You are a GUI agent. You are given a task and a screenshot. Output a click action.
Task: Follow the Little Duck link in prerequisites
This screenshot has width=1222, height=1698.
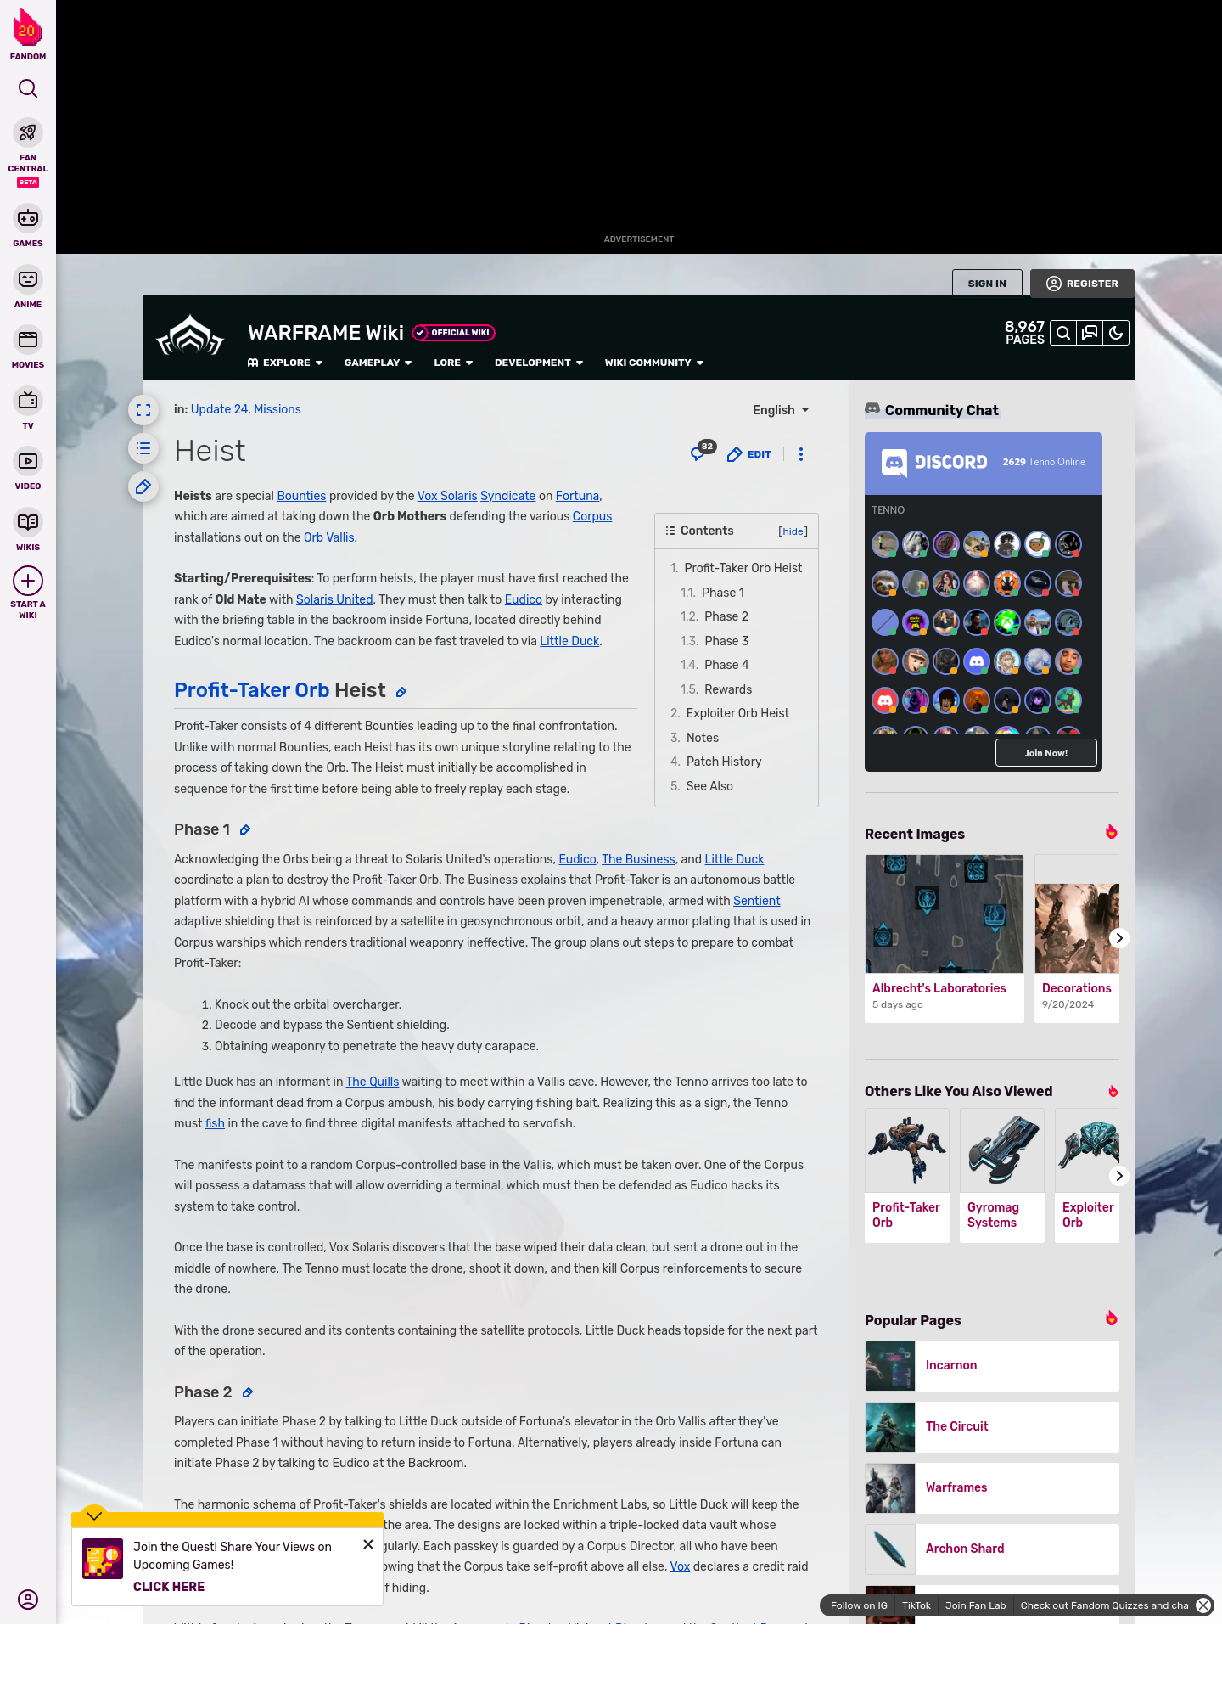click(x=569, y=641)
